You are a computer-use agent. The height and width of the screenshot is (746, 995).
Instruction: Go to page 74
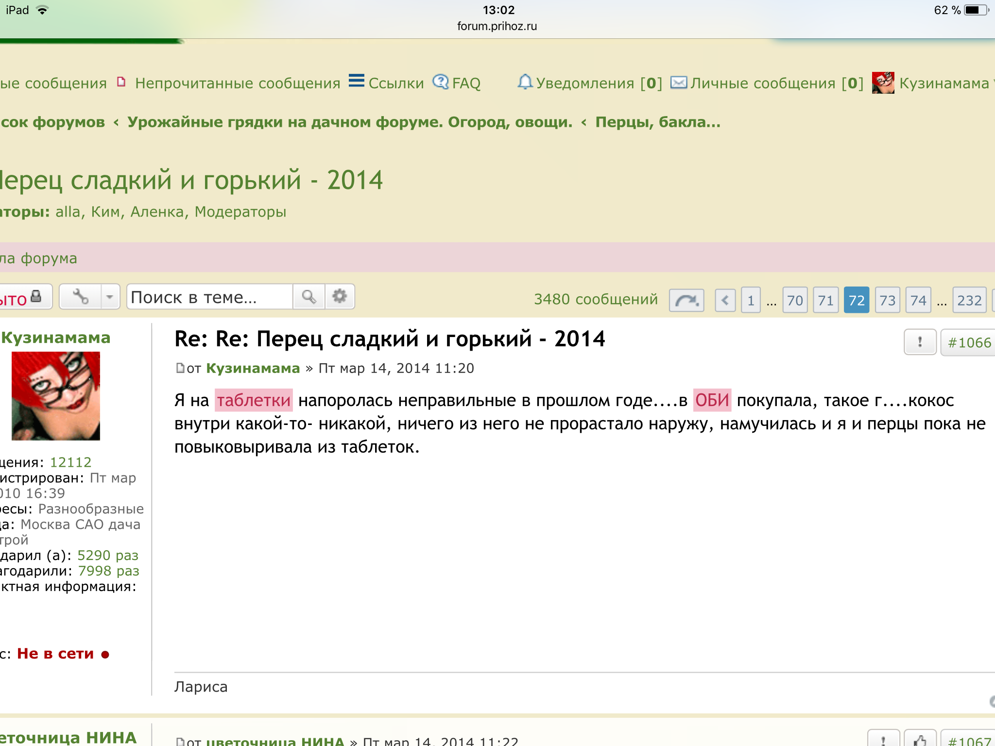point(918,300)
